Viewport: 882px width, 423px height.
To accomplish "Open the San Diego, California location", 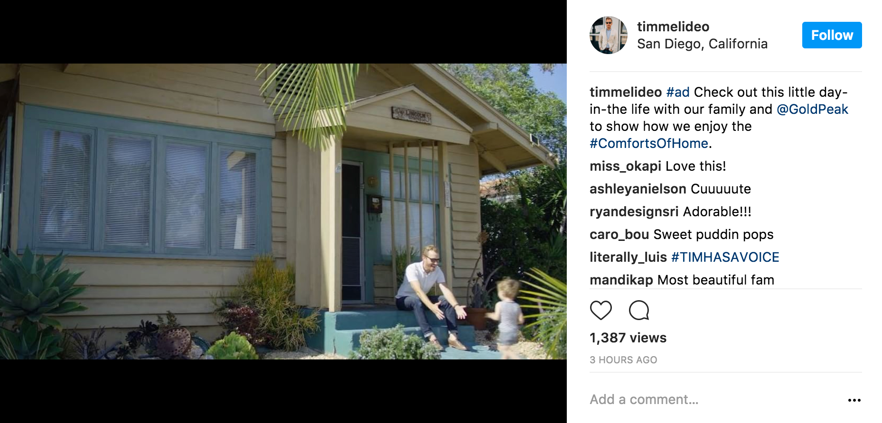I will pos(702,44).
